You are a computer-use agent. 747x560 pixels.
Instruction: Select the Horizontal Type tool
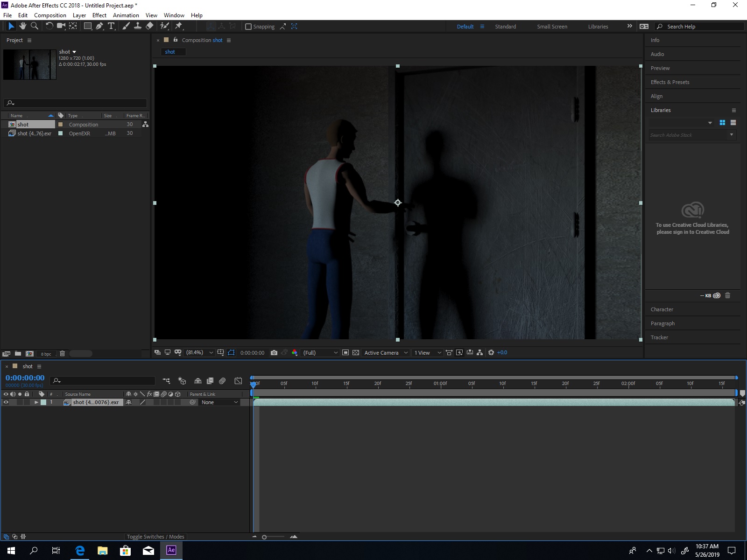[111, 26]
